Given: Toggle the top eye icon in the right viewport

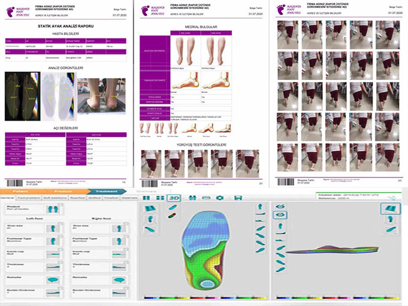Looking at the screenshot, I should click(x=279, y=206).
